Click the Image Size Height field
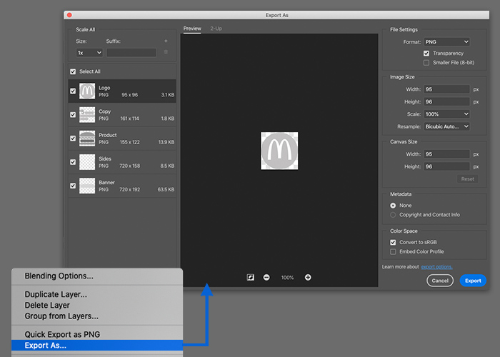 point(446,101)
